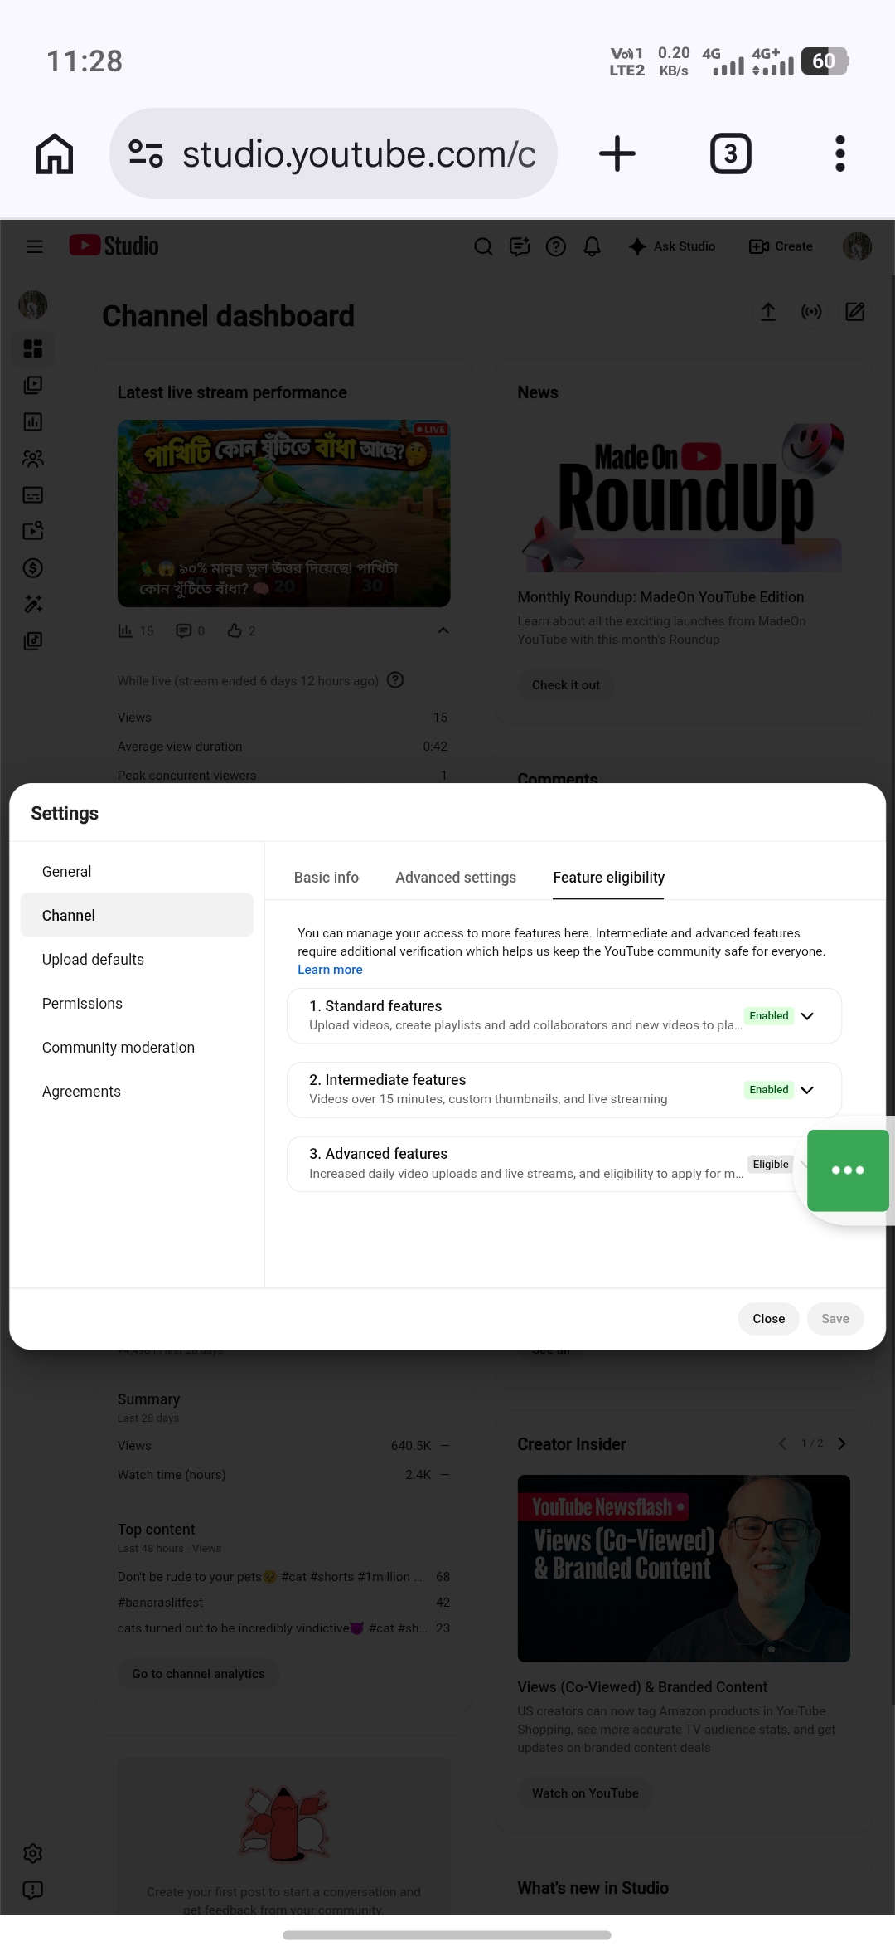
Task: Open a new browser tab with plus icon
Action: [x=617, y=153]
